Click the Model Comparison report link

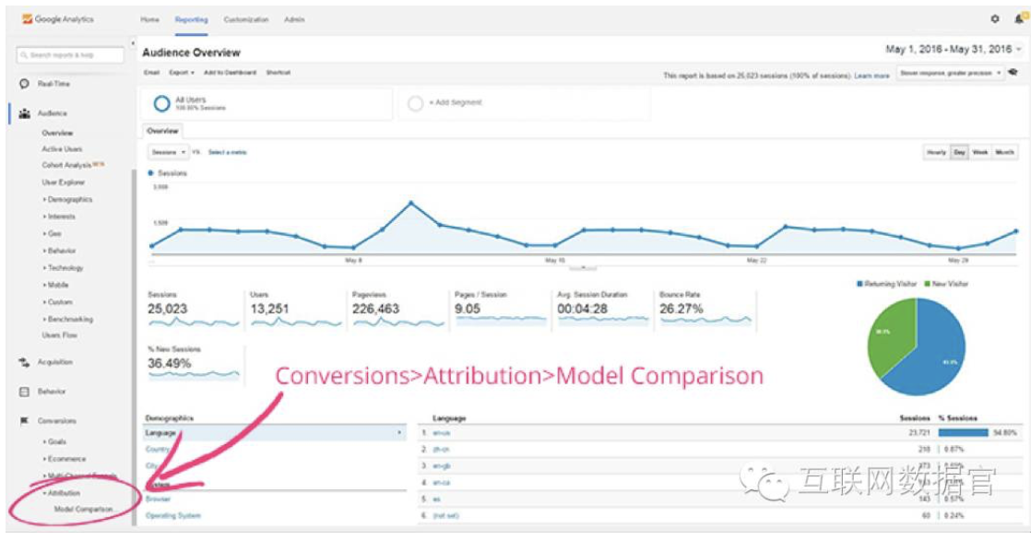click(83, 509)
